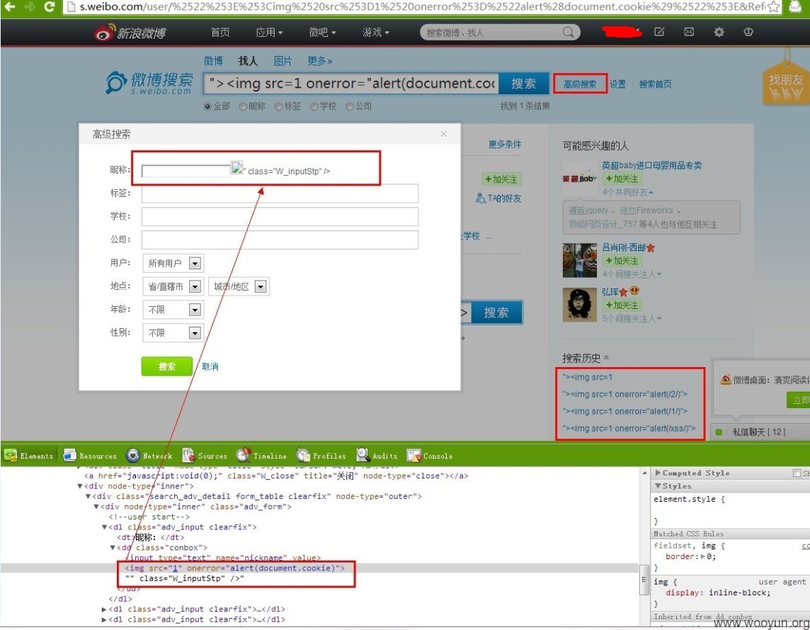Select the 学校 radio button
This screenshot has width=810, height=630.
314,106
